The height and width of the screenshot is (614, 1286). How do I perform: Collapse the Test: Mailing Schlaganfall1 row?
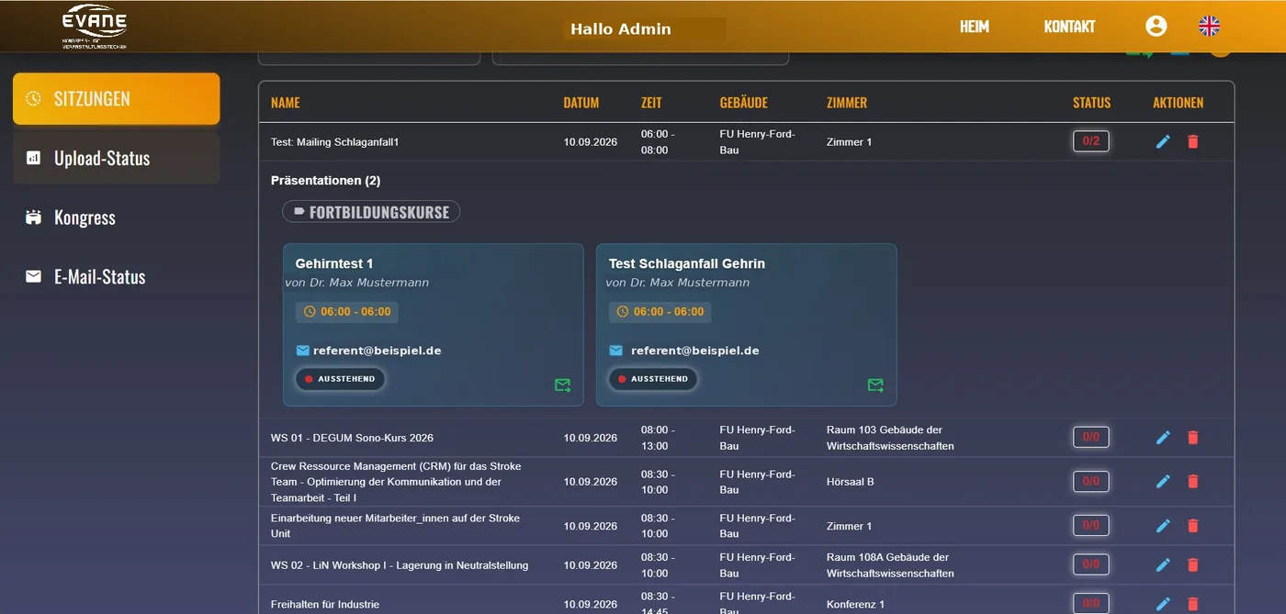[746, 142]
